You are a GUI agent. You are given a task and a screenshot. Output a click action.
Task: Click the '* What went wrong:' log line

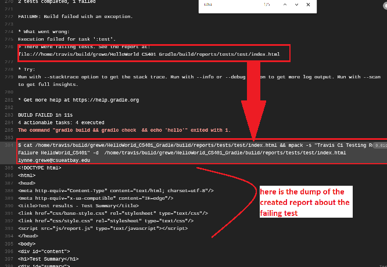tap(43, 31)
